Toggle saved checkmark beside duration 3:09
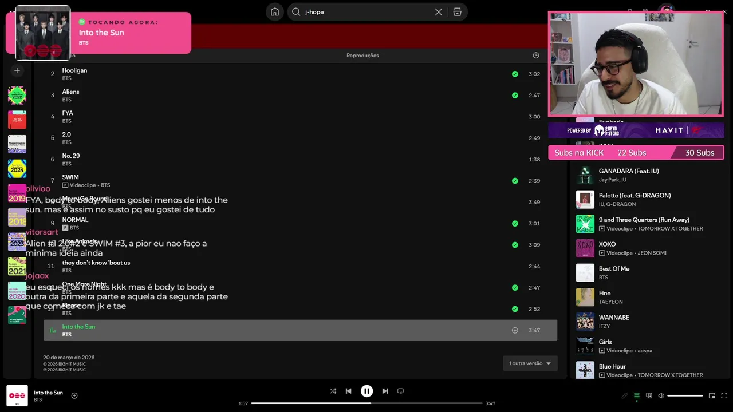 515,245
